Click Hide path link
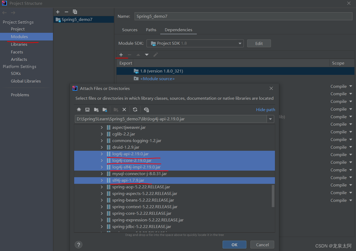Viewport: 356px width, 251px height. tap(265, 110)
